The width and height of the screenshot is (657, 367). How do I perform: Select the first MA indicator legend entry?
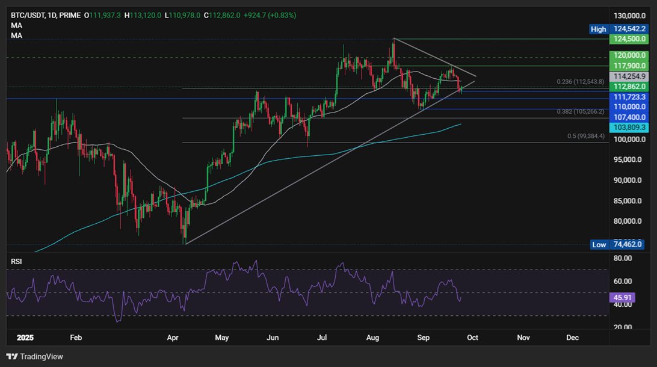[x=16, y=26]
